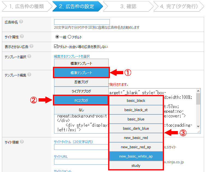This screenshot has width=206, height=172.
Task: Choose 忍者ブログ from template list
Action: pos(81,82)
